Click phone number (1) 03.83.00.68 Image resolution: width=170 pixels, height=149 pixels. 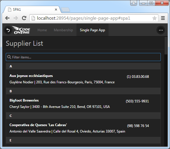pyautogui.click(x=138, y=77)
